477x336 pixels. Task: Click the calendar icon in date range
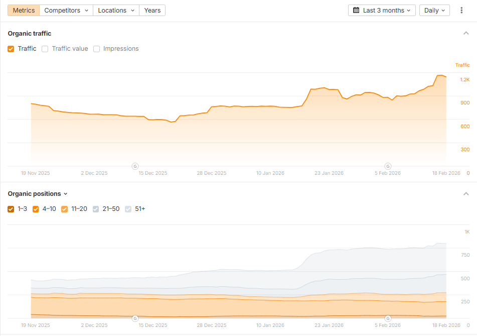(x=356, y=11)
